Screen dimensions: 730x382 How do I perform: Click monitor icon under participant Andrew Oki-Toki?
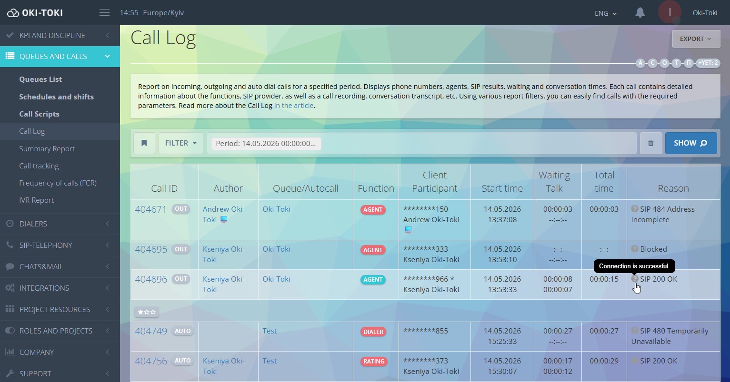pyautogui.click(x=408, y=230)
